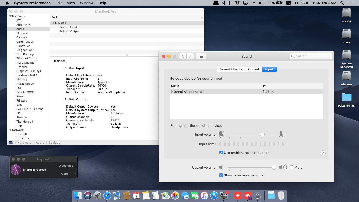Switch to the Output tab

click(254, 69)
